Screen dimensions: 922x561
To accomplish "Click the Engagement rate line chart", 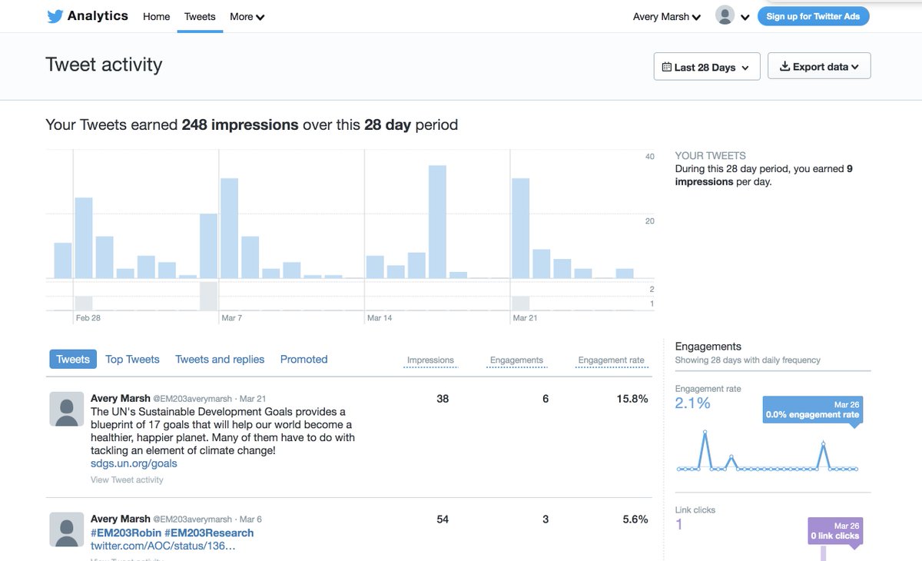I will tap(768, 451).
